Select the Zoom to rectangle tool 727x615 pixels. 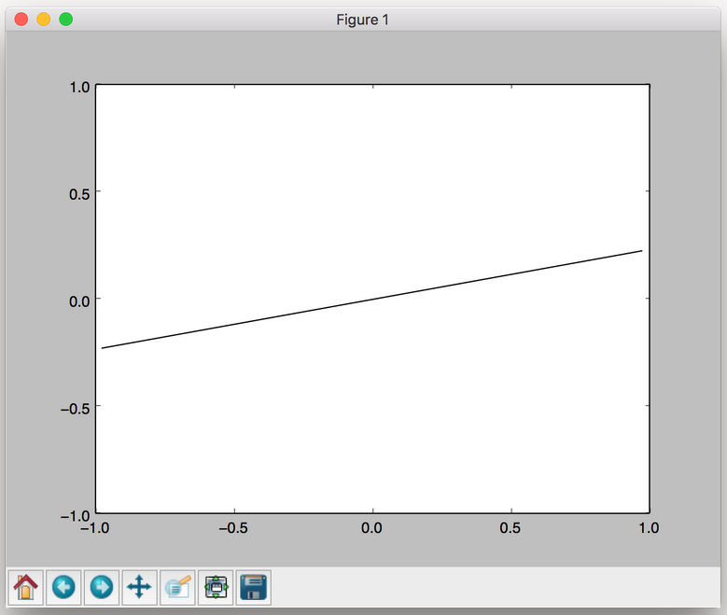click(x=177, y=587)
